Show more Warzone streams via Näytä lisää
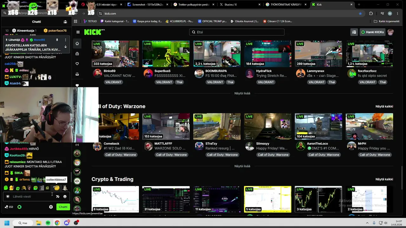 tap(242, 166)
